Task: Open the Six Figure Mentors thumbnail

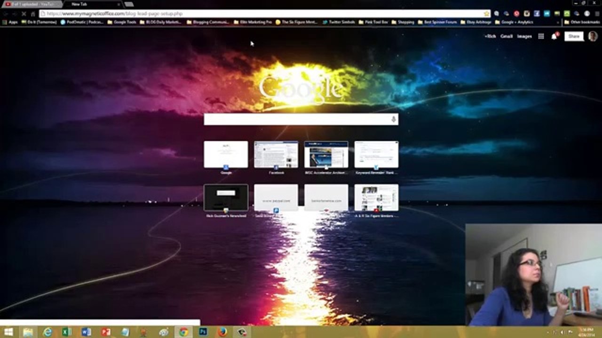Action: (376, 198)
